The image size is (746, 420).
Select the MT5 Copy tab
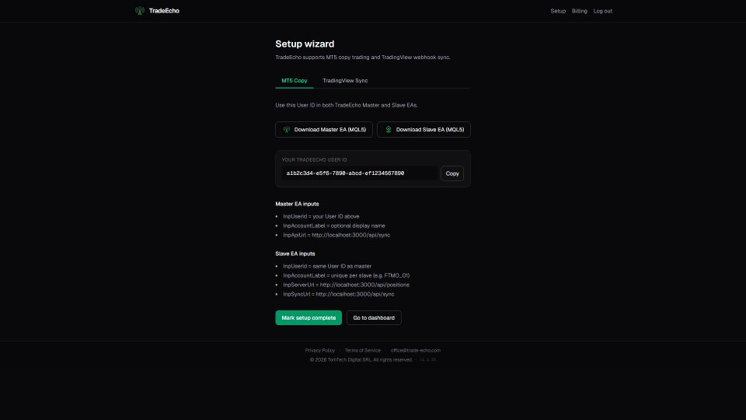(x=295, y=80)
